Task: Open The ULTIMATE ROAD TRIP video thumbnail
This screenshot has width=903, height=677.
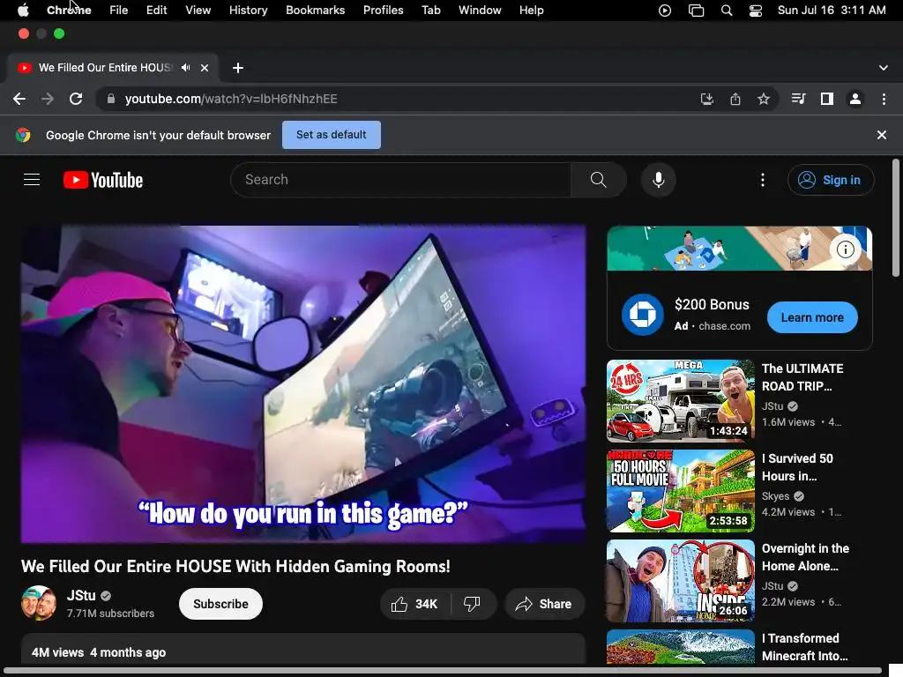Action: tap(680, 401)
